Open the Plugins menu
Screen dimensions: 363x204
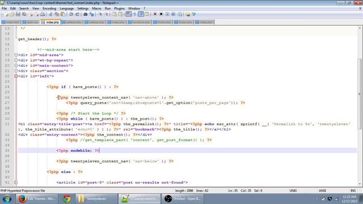(x=120, y=8)
